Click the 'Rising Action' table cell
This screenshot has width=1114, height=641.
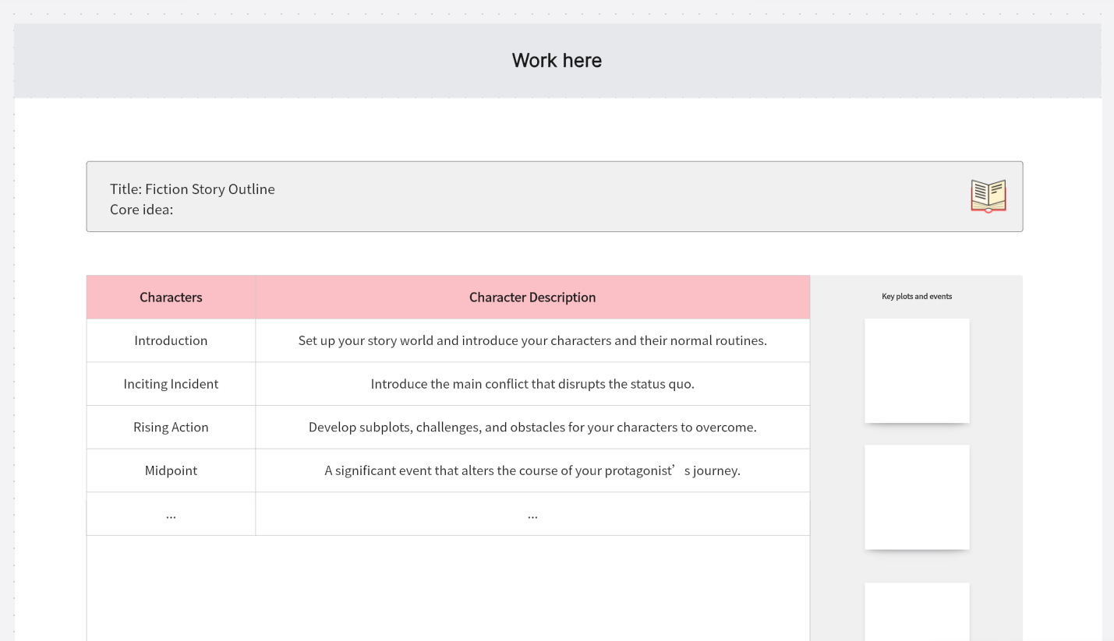click(x=171, y=427)
